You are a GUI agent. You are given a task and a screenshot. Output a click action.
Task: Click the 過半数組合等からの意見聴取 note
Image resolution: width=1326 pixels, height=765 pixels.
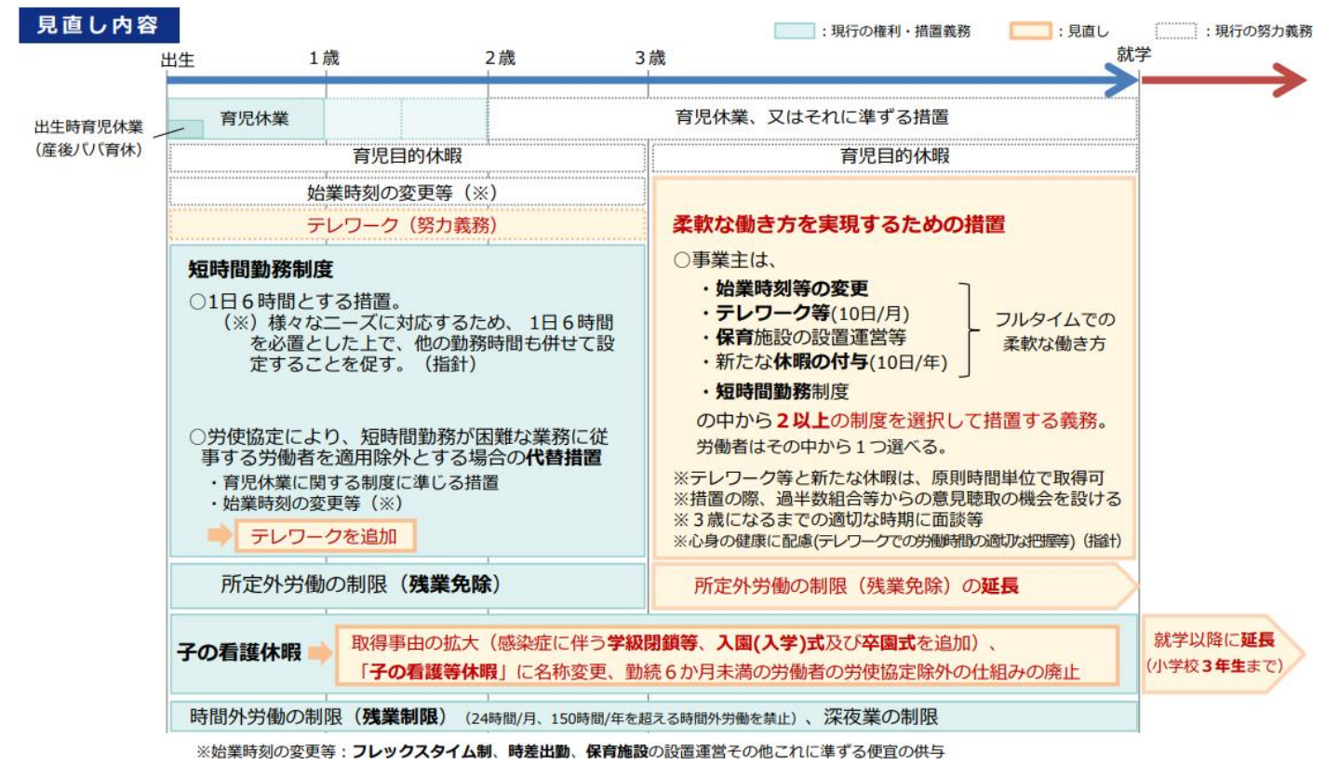tap(897, 499)
